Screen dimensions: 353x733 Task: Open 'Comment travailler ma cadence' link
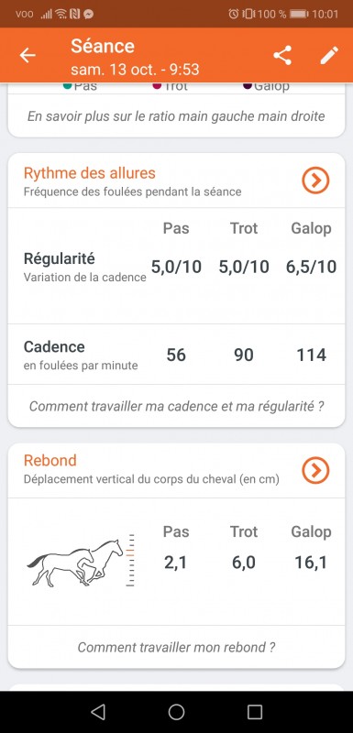click(x=176, y=406)
